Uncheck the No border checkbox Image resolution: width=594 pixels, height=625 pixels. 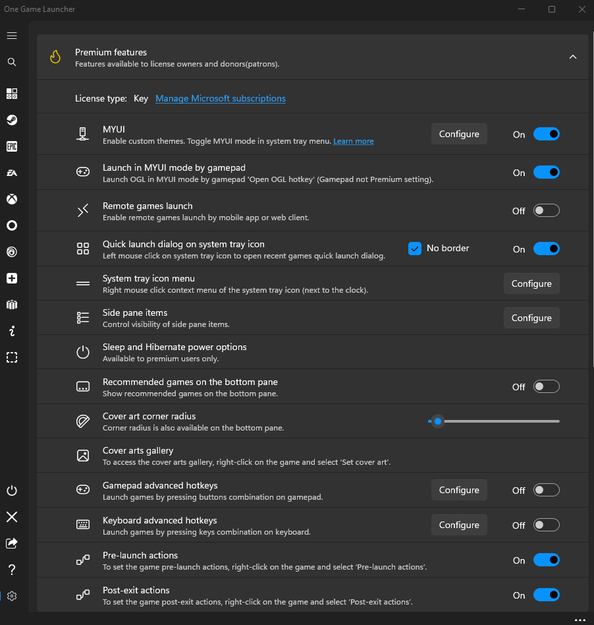pyautogui.click(x=415, y=249)
